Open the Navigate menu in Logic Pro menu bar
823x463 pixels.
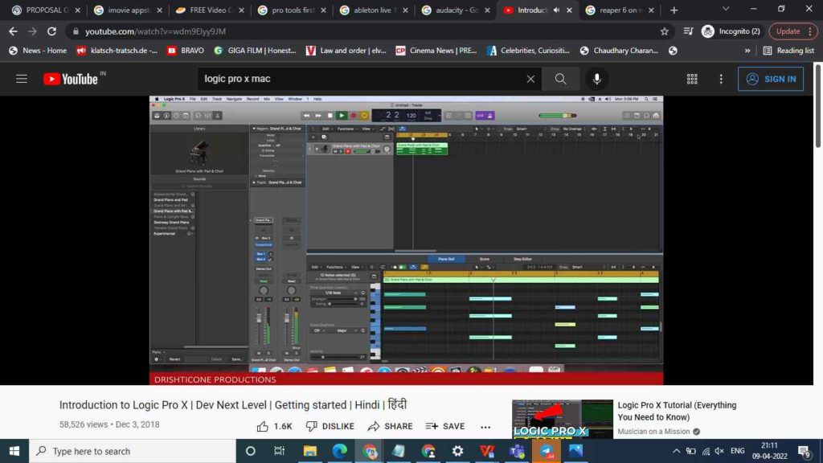tap(234, 99)
